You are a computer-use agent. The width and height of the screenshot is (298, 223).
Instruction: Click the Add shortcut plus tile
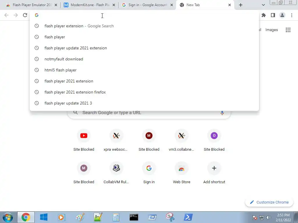point(214,173)
